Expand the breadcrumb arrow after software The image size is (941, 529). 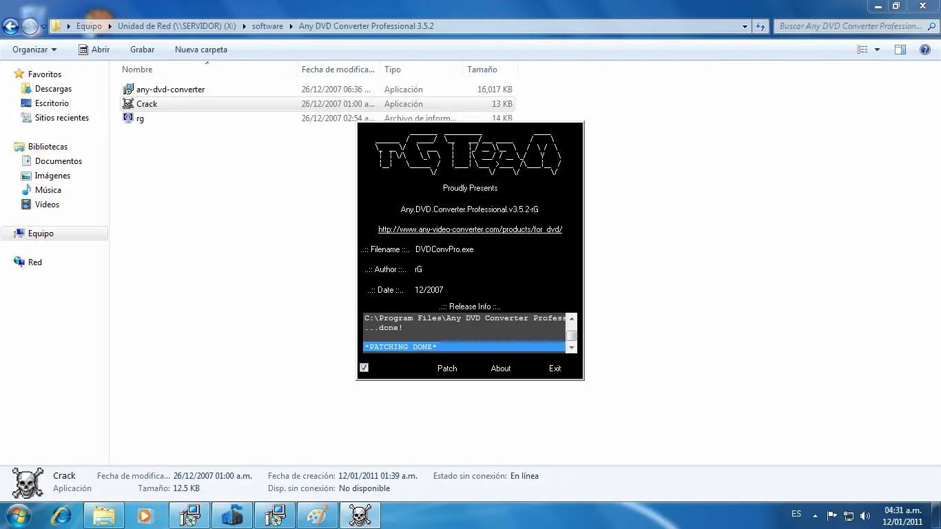tap(291, 26)
